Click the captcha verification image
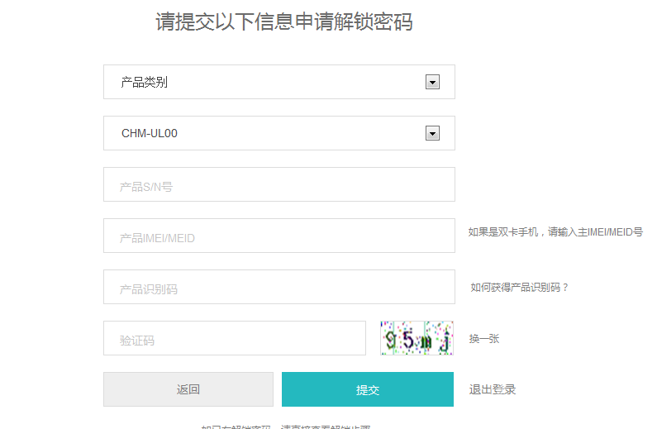657x429 pixels. pos(417,338)
